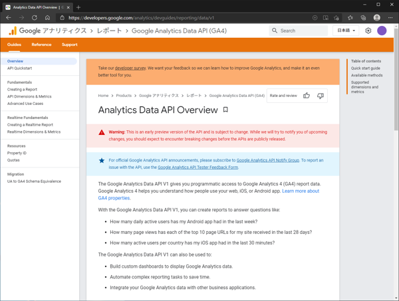Screen dimensions: 399x301
Task: Open a new browser tab
Action: pyautogui.click(x=78, y=7)
